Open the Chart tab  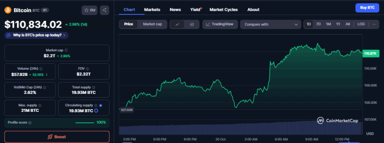[x=129, y=9]
